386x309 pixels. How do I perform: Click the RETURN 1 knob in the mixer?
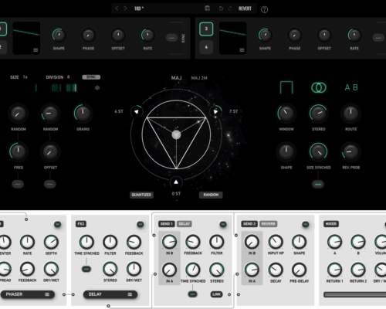(334, 270)
